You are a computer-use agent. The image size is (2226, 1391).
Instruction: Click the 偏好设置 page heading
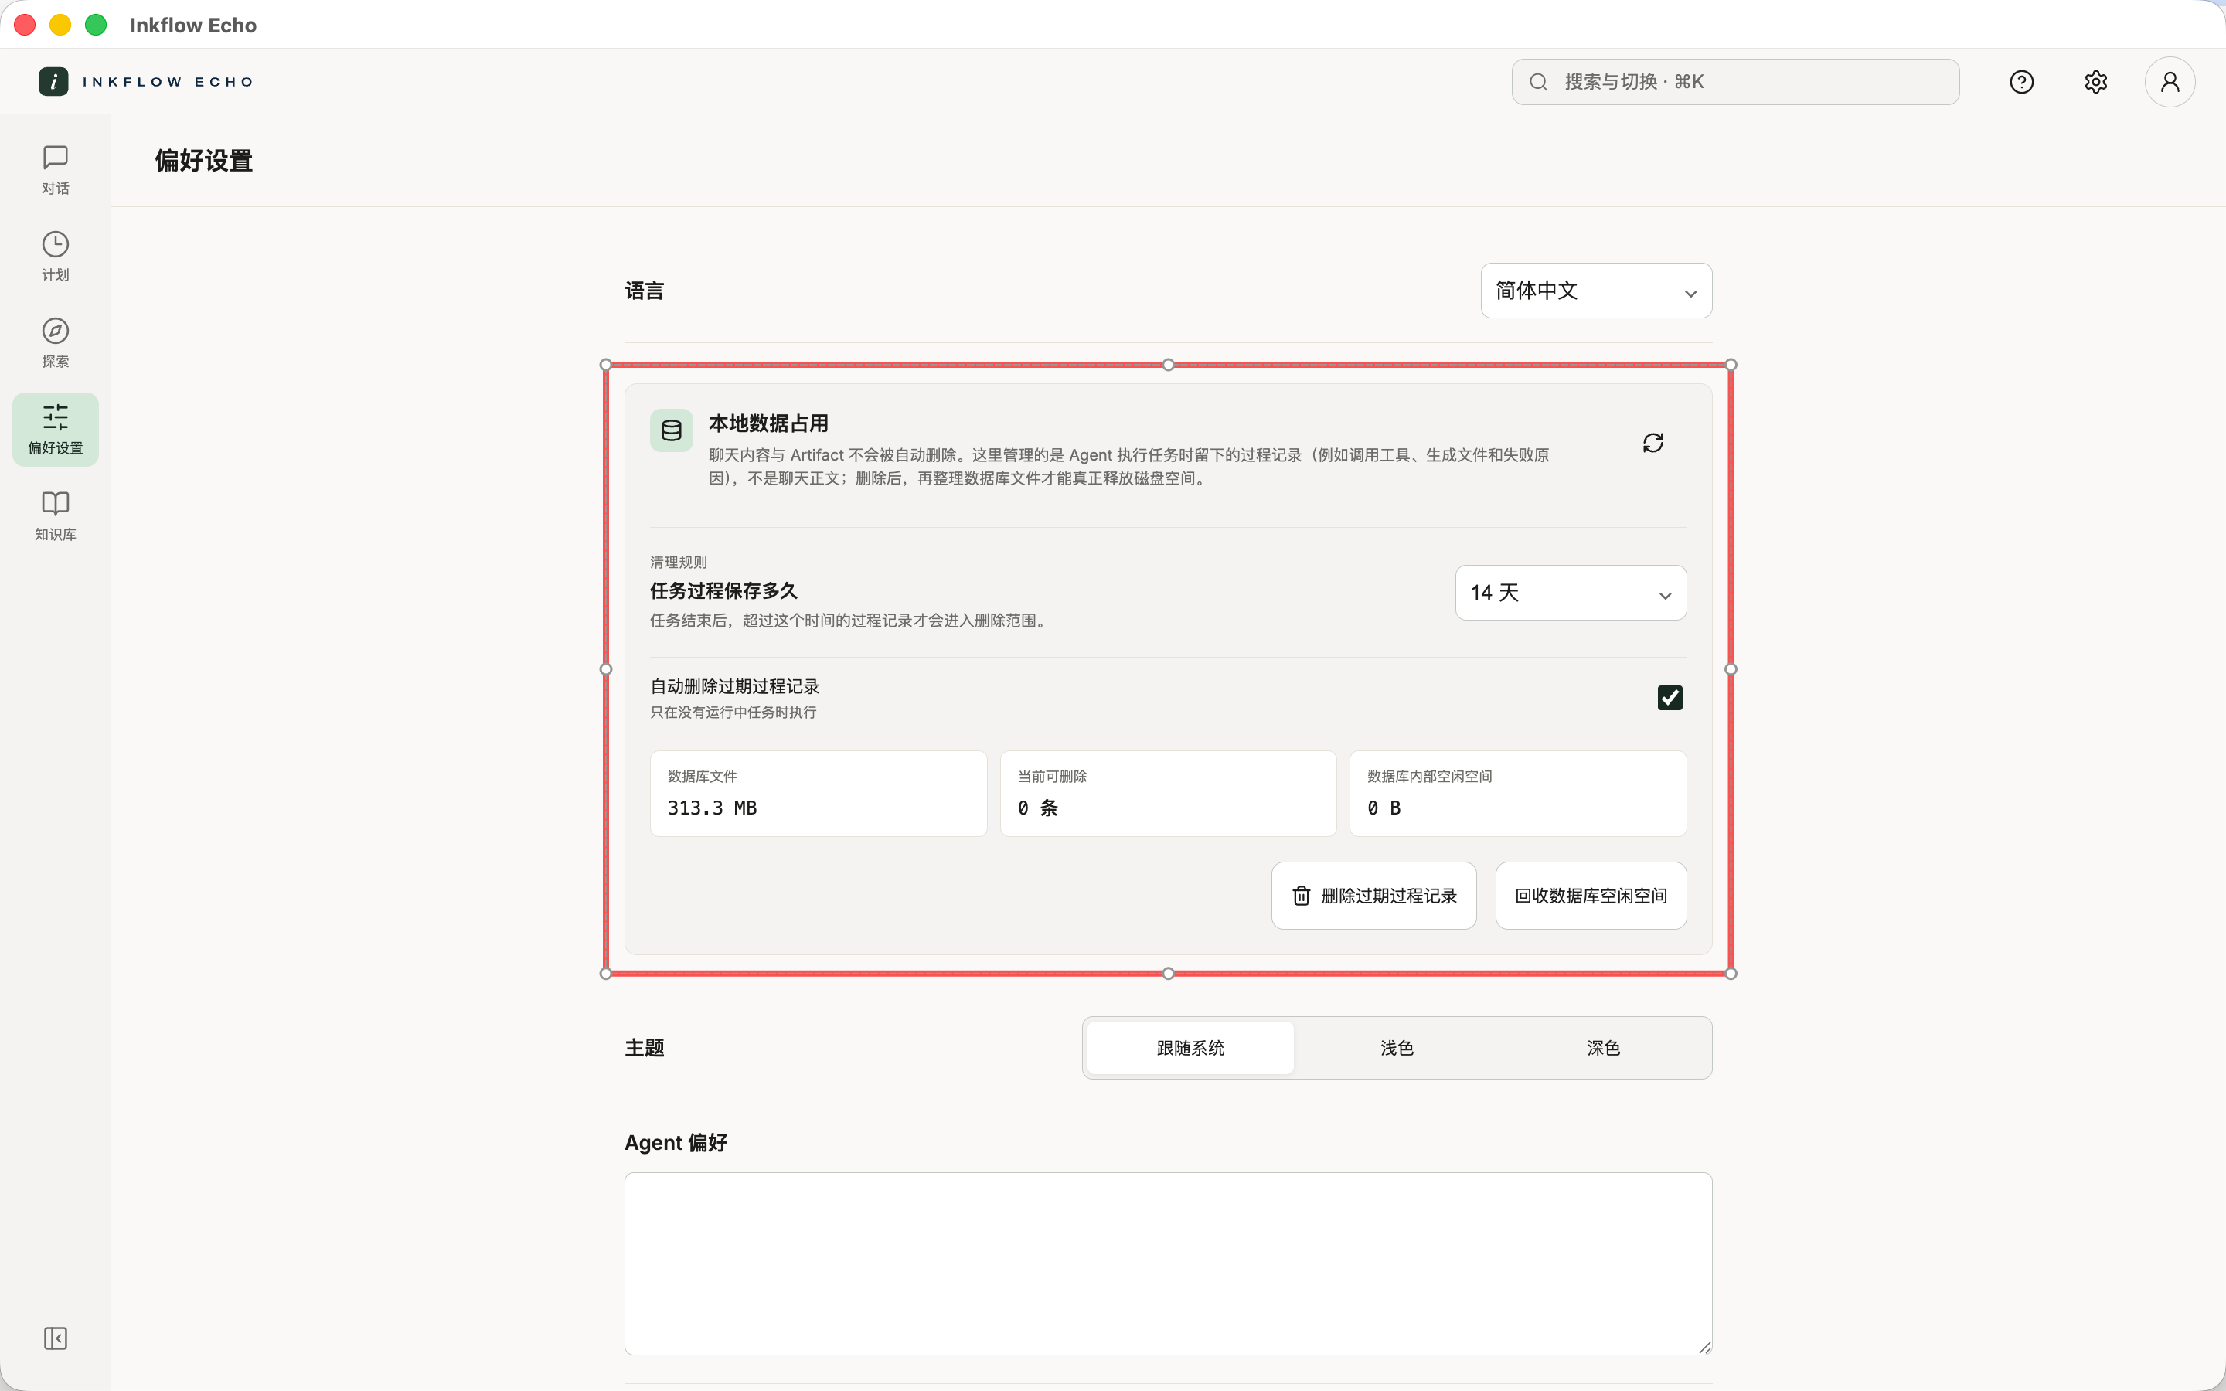pyautogui.click(x=203, y=161)
